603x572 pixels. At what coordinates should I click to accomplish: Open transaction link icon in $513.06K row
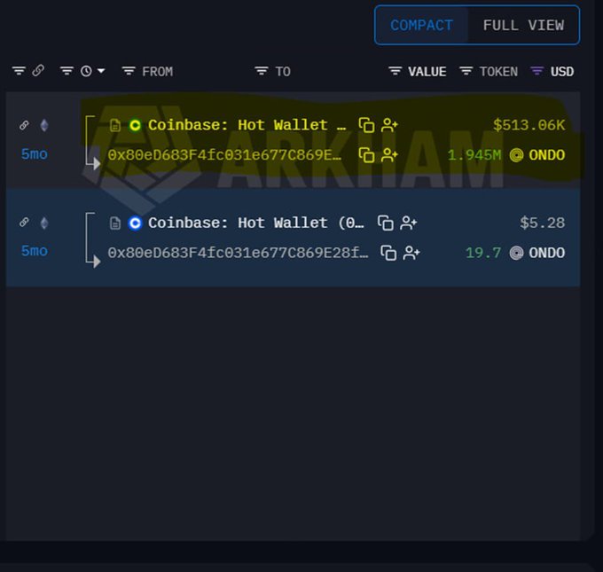tap(24, 125)
